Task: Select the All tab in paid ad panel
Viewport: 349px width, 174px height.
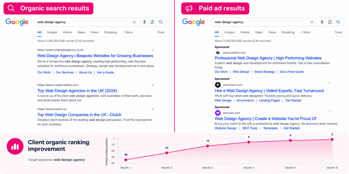Action: point(216,32)
